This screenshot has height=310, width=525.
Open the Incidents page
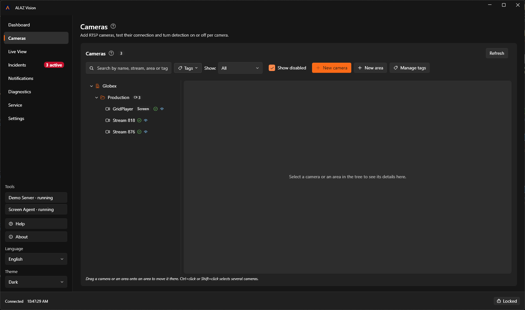point(36,65)
